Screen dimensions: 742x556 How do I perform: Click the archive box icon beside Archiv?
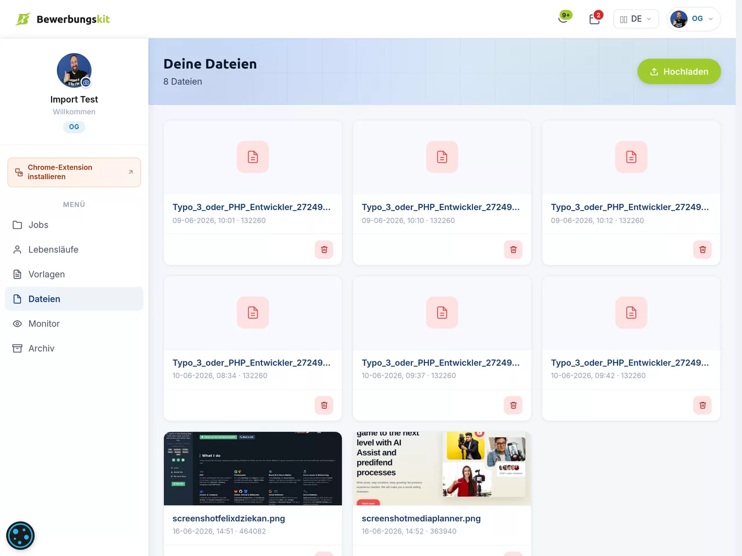17,348
